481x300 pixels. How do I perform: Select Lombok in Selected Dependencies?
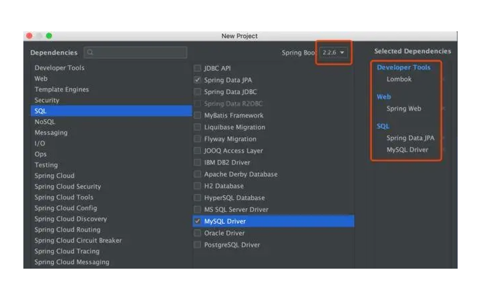(399, 79)
